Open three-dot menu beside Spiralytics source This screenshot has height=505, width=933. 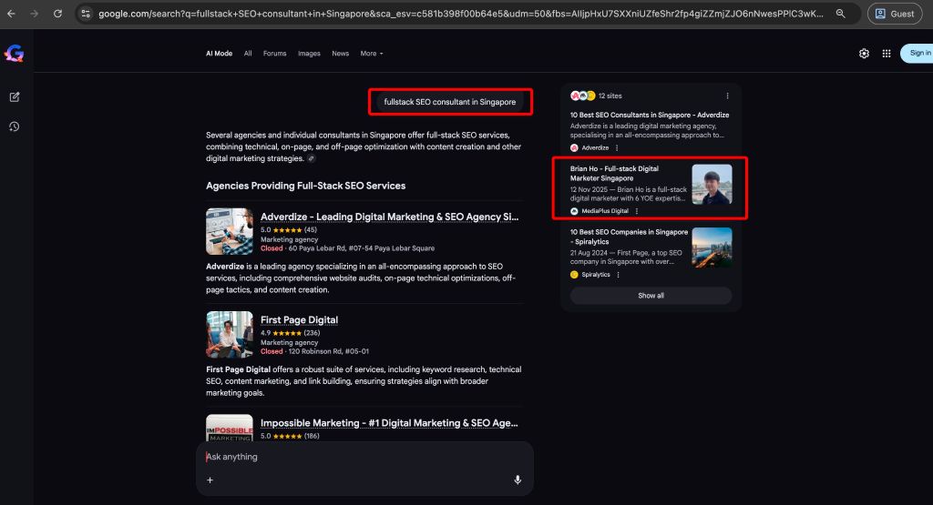619,275
